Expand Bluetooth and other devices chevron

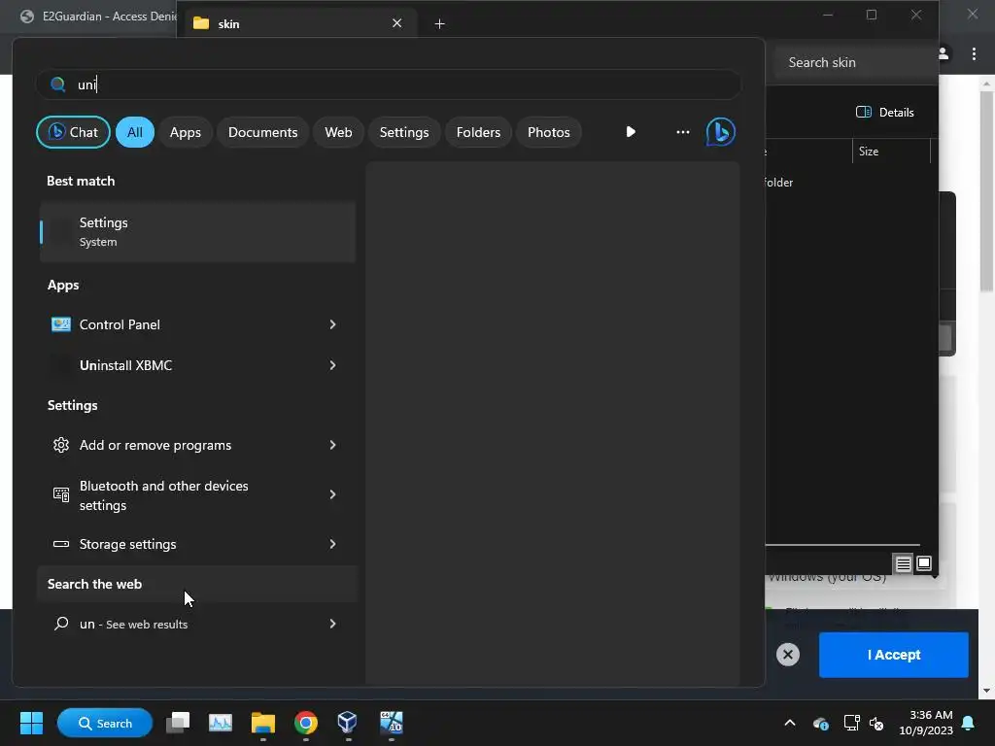[x=332, y=494]
